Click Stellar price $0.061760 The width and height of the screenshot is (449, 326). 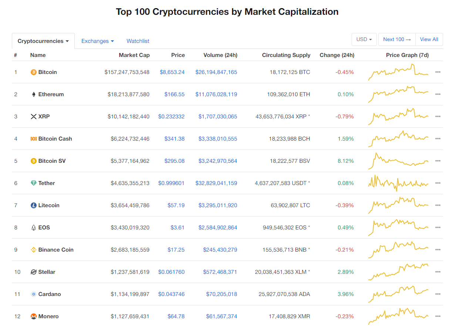171,272
